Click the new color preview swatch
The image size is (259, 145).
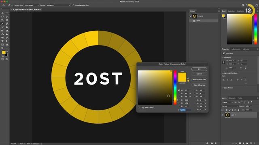click(x=182, y=75)
